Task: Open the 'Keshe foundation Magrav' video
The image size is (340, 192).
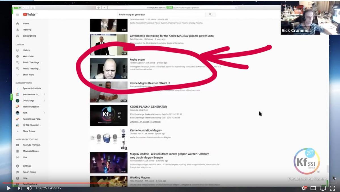Action: click(146, 130)
